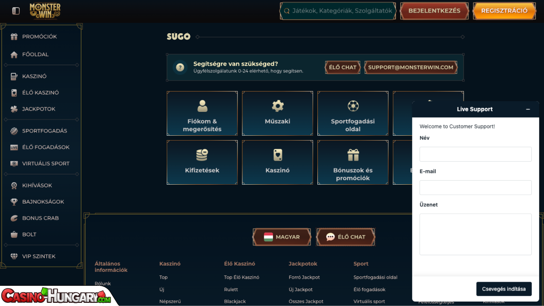Open footer link Virtuális sport
The width and height of the screenshot is (544, 306).
click(369, 302)
